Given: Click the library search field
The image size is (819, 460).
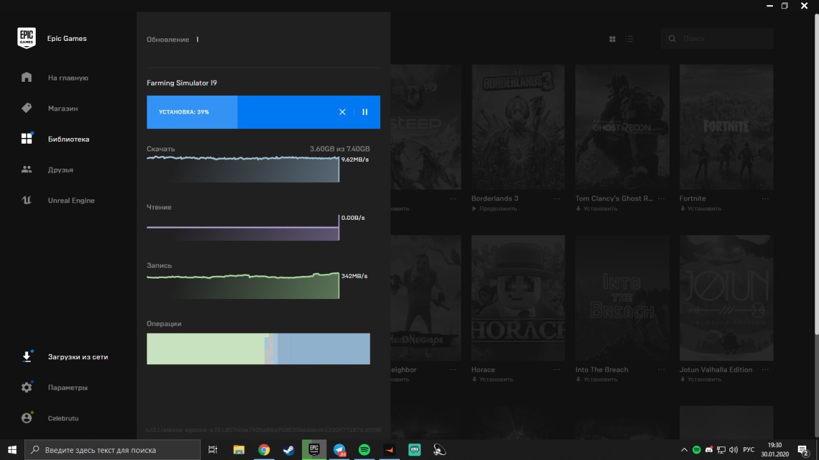Looking at the screenshot, I should click(x=717, y=39).
